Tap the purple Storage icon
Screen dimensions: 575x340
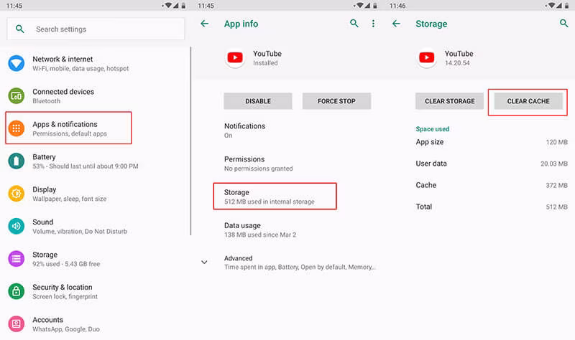(16, 259)
